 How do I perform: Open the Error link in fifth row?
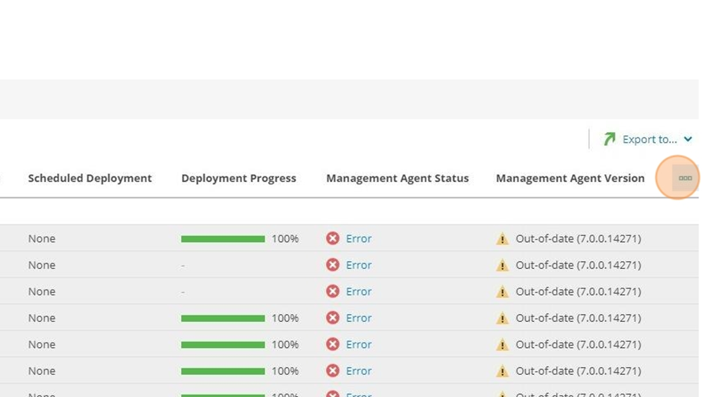(358, 344)
